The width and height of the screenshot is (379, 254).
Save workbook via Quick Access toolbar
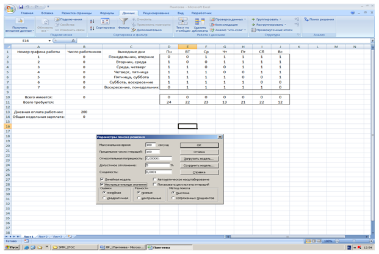pos(21,7)
